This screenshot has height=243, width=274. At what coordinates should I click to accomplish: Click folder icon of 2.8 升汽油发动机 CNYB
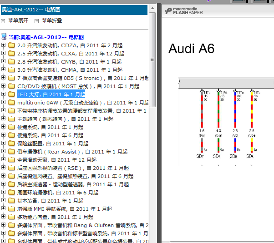pos(11,62)
